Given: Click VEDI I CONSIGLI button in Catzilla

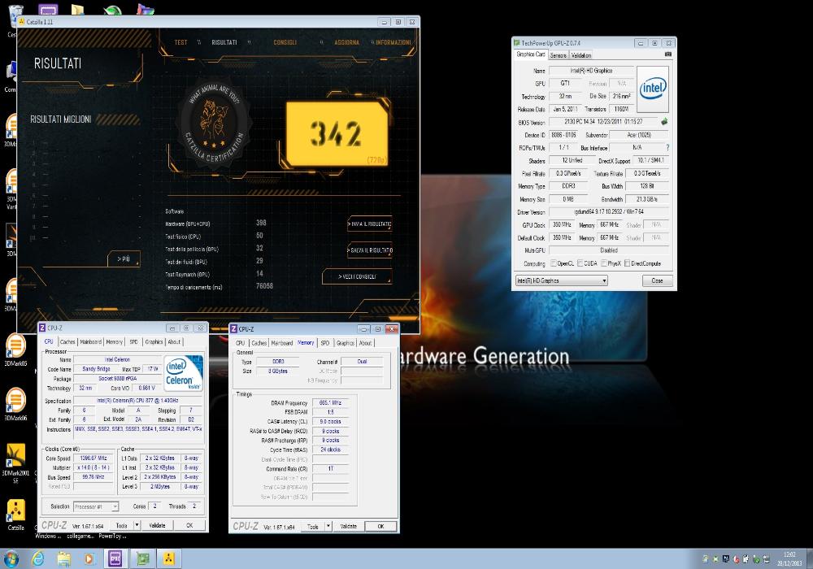Looking at the screenshot, I should pos(357,276).
